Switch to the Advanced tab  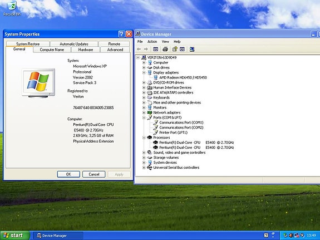coord(115,50)
